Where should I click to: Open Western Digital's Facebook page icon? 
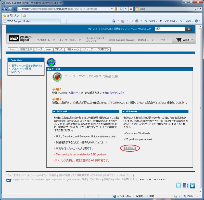(x=185, y=185)
